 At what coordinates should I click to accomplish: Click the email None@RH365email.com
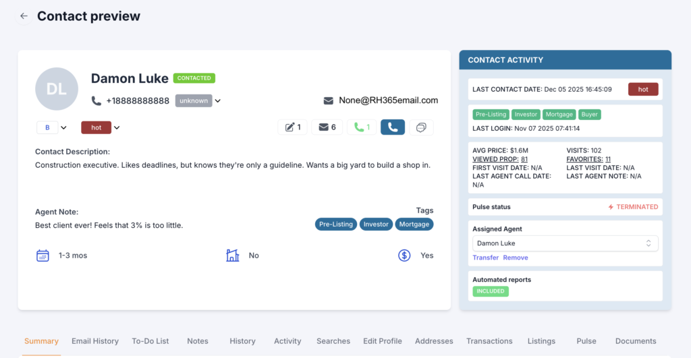coord(388,100)
